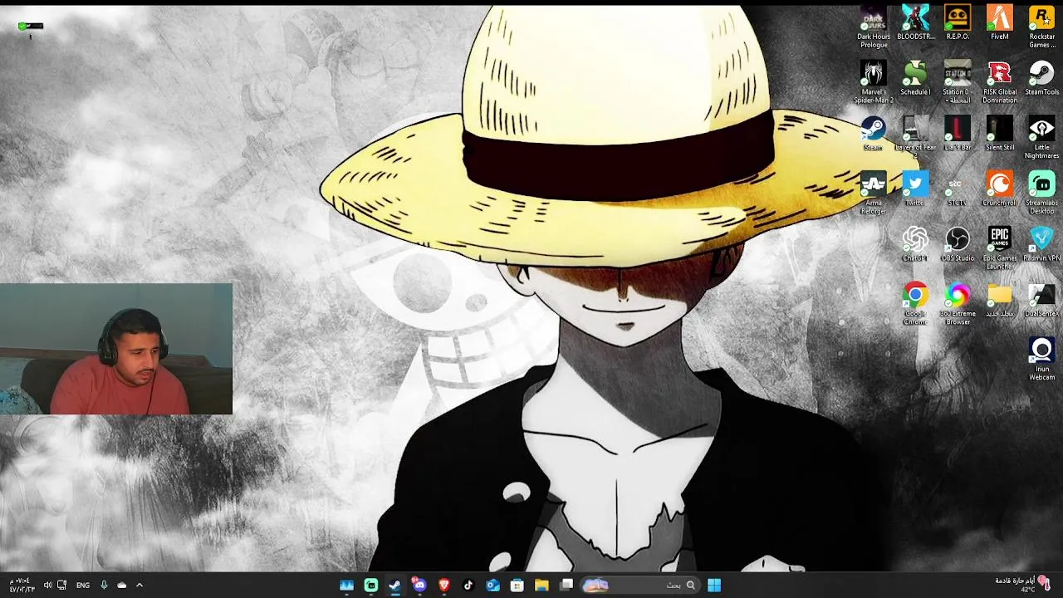The image size is (1063, 598).
Task: Launch 360 Extreme Browser icon
Action: (x=958, y=304)
